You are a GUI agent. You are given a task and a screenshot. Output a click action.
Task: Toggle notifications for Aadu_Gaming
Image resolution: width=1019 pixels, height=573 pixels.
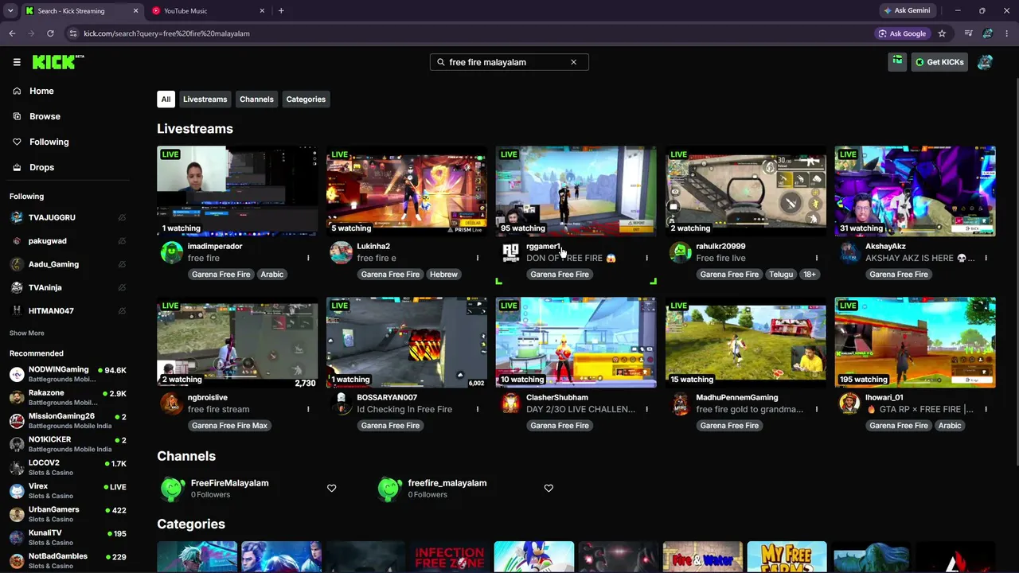122,264
